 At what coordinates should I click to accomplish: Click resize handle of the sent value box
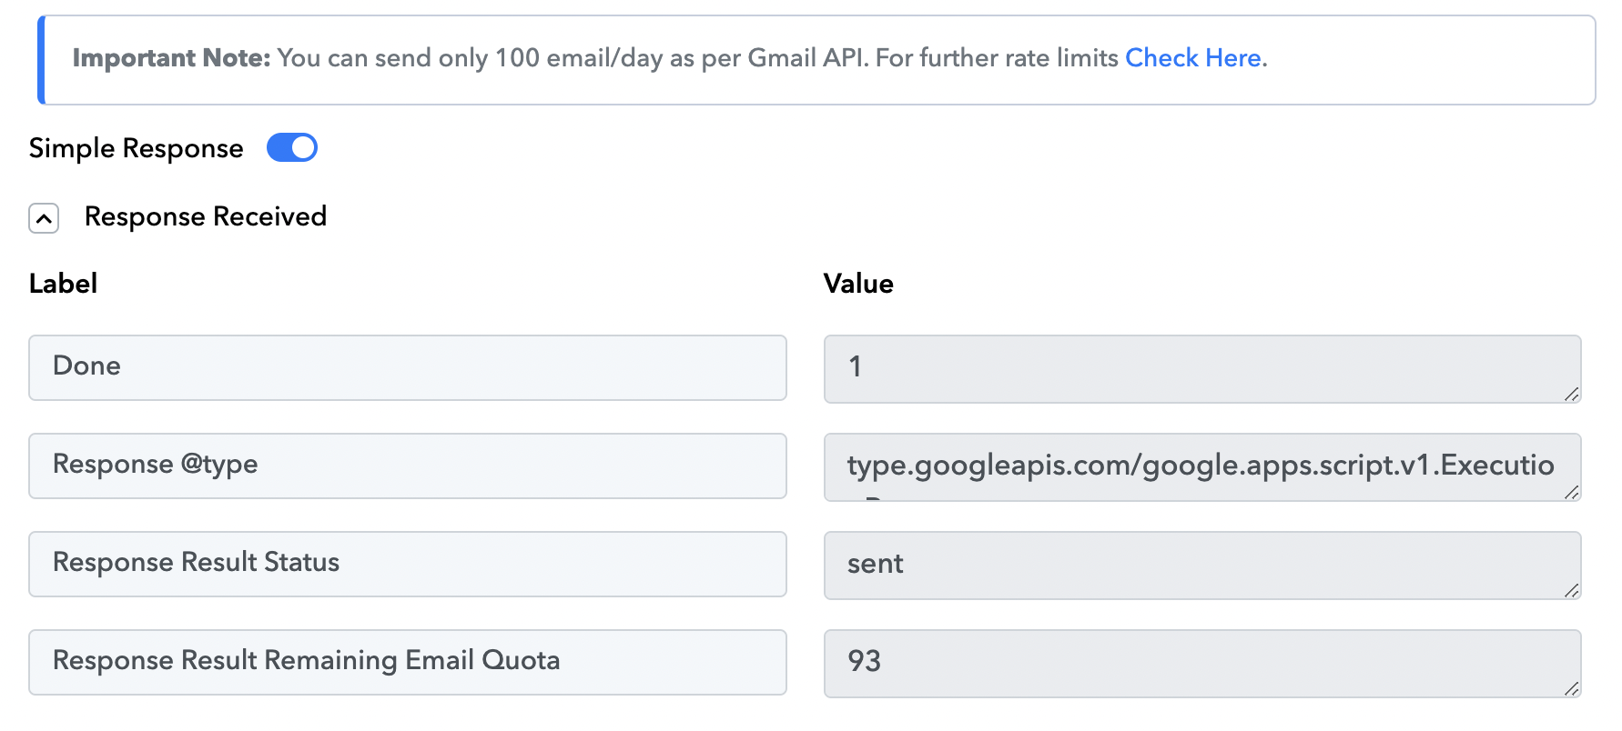point(1572,590)
